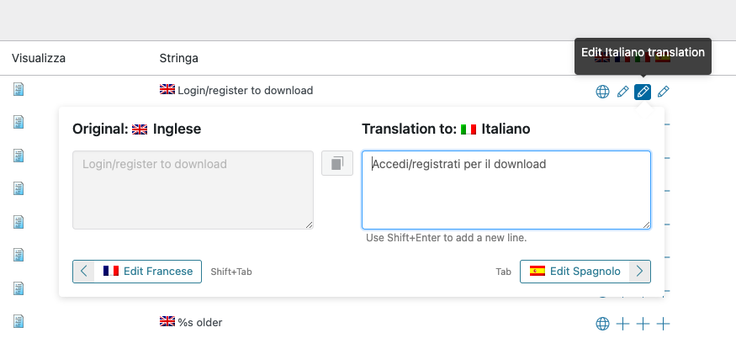Screen dimensions: 736x338
Task: Click right chevron on Edit Spagnolo button
Action: click(639, 272)
